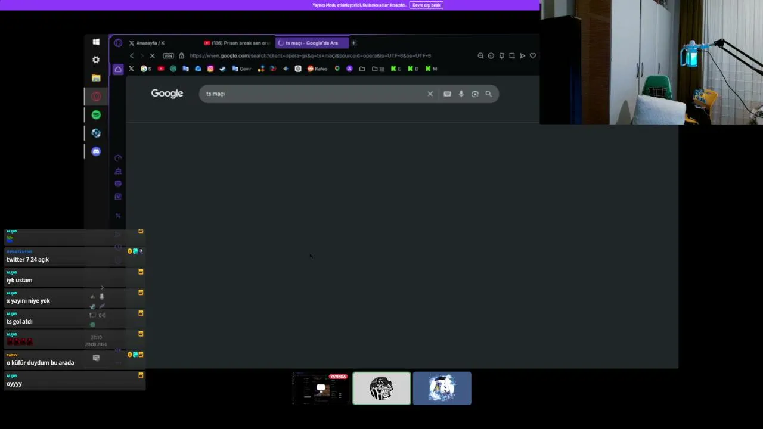Open the X bookmark in bookmarks bar

pyautogui.click(x=131, y=69)
